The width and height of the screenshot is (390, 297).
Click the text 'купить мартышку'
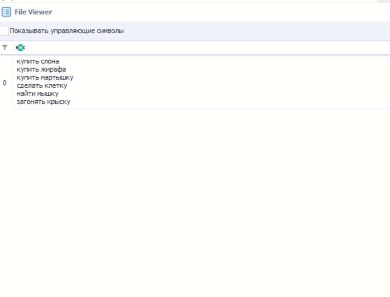point(45,78)
